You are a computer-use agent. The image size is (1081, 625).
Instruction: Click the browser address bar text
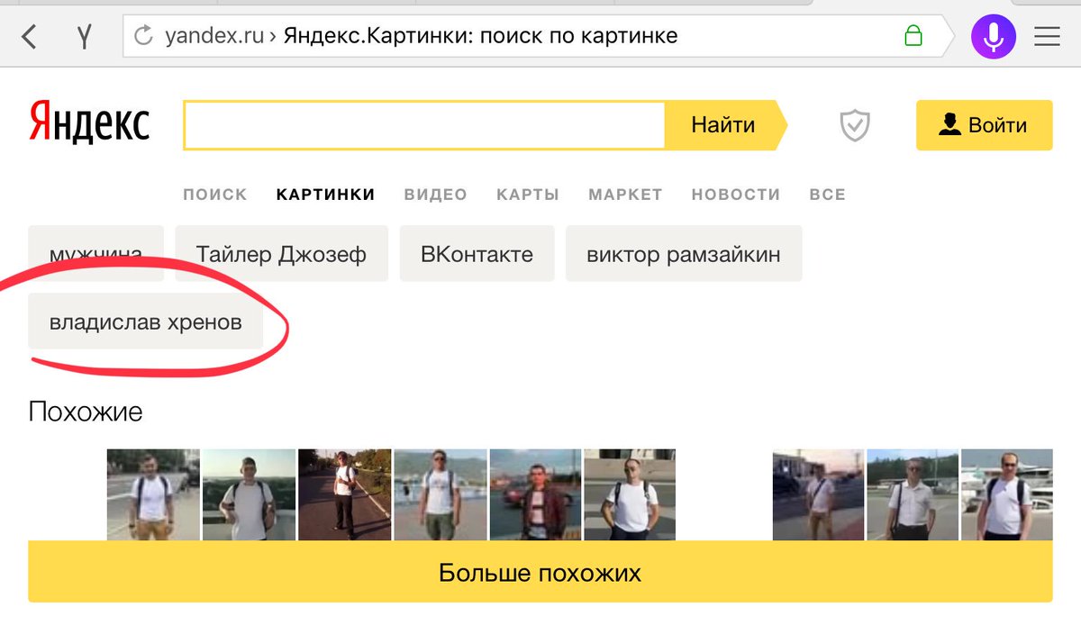pyautogui.click(x=422, y=36)
